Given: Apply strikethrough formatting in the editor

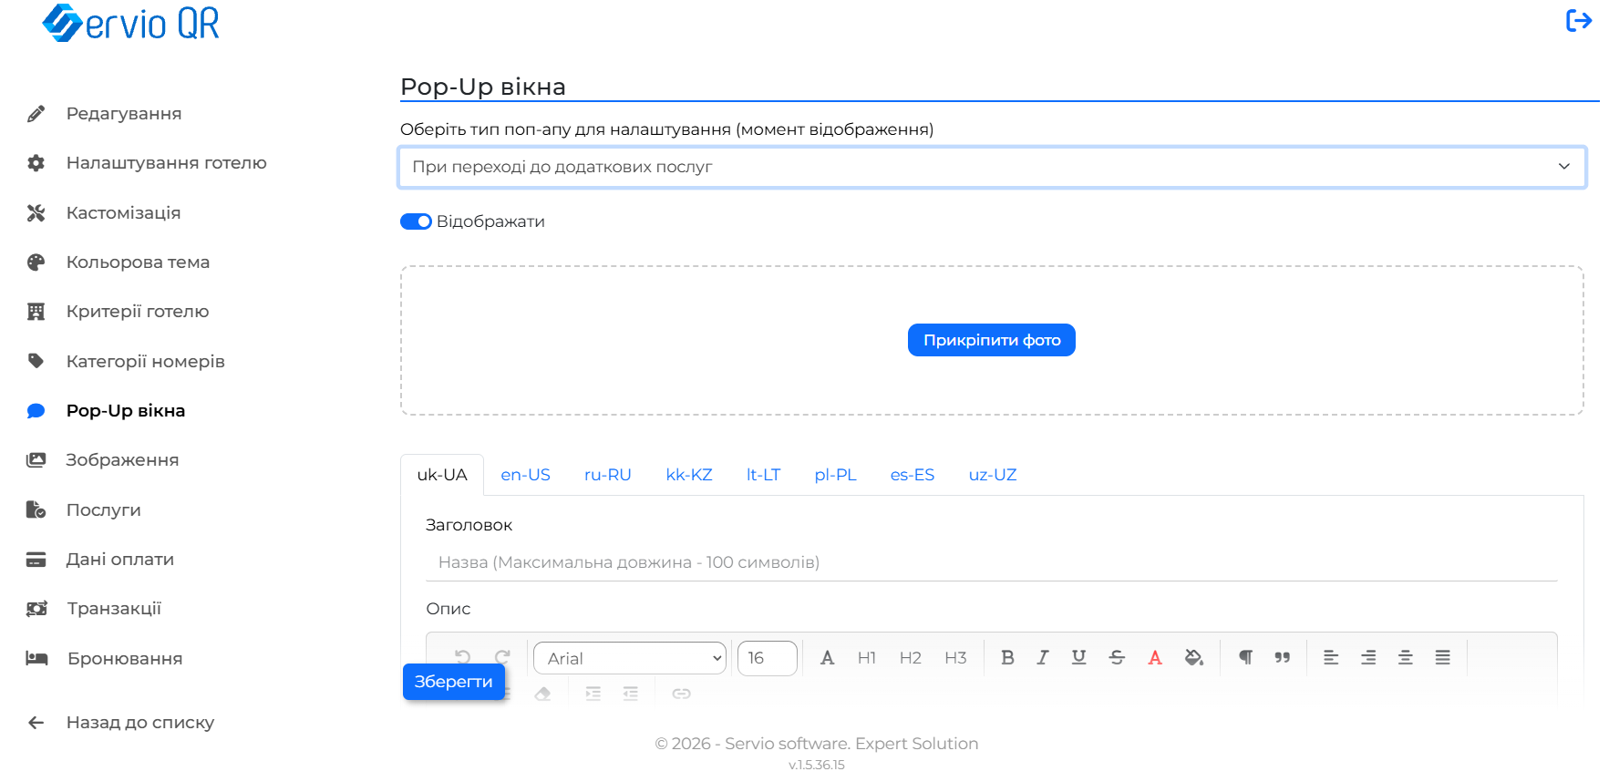Looking at the screenshot, I should [x=1117, y=657].
